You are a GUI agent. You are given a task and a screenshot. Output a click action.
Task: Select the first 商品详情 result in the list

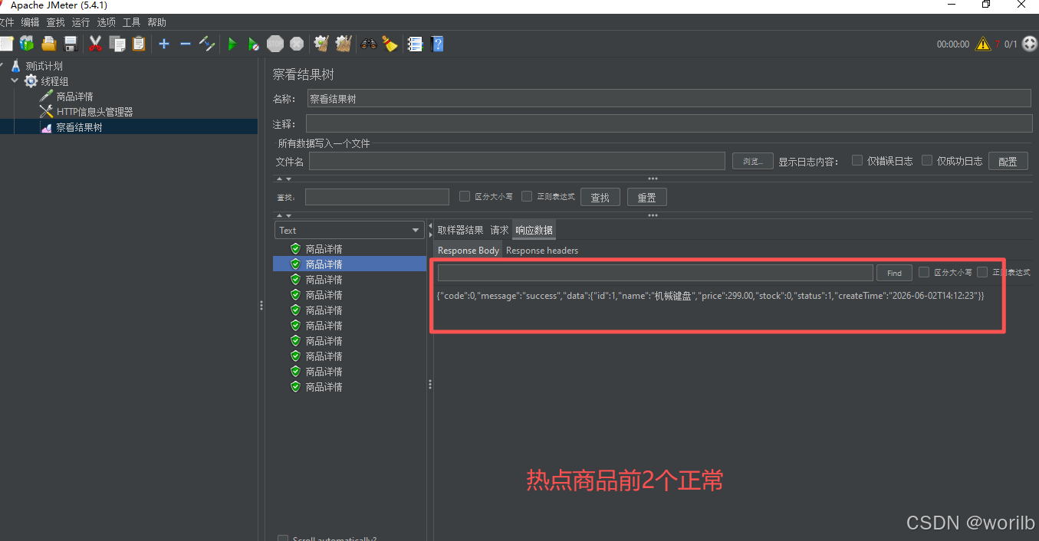(324, 249)
